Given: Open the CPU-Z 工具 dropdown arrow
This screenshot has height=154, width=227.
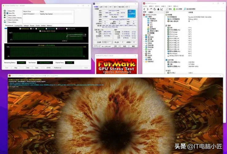Looking at the screenshot, I should pos(119,46).
